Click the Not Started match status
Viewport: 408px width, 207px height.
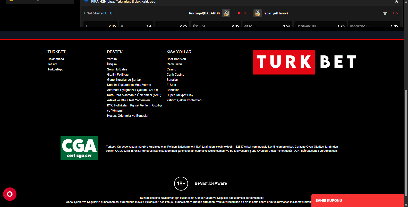click(x=95, y=13)
